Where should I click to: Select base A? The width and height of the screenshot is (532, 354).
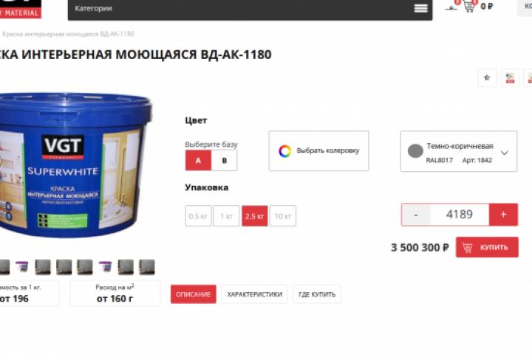(x=198, y=161)
